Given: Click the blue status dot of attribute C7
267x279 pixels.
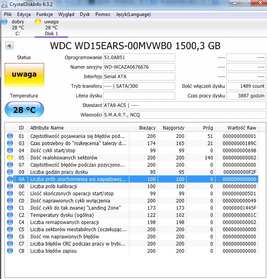Looking at the screenshot, I should (10, 244).
